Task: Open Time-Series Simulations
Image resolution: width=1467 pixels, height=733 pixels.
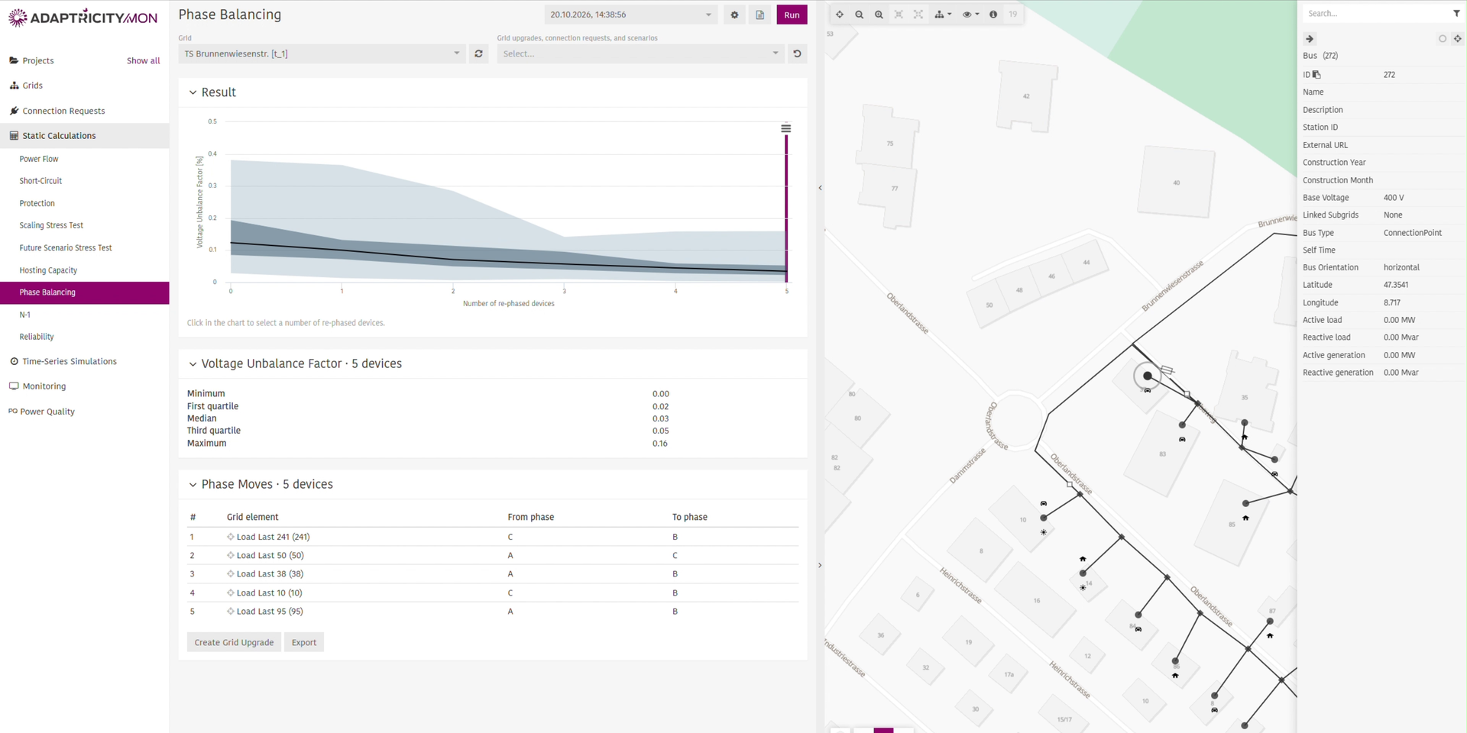Action: pyautogui.click(x=70, y=361)
